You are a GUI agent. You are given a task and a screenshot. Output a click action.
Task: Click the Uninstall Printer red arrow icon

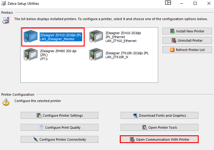coord(174,40)
